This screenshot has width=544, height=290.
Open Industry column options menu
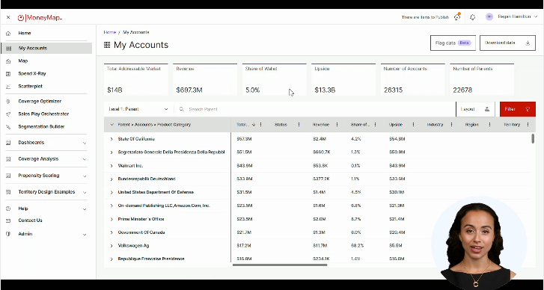[451, 125]
